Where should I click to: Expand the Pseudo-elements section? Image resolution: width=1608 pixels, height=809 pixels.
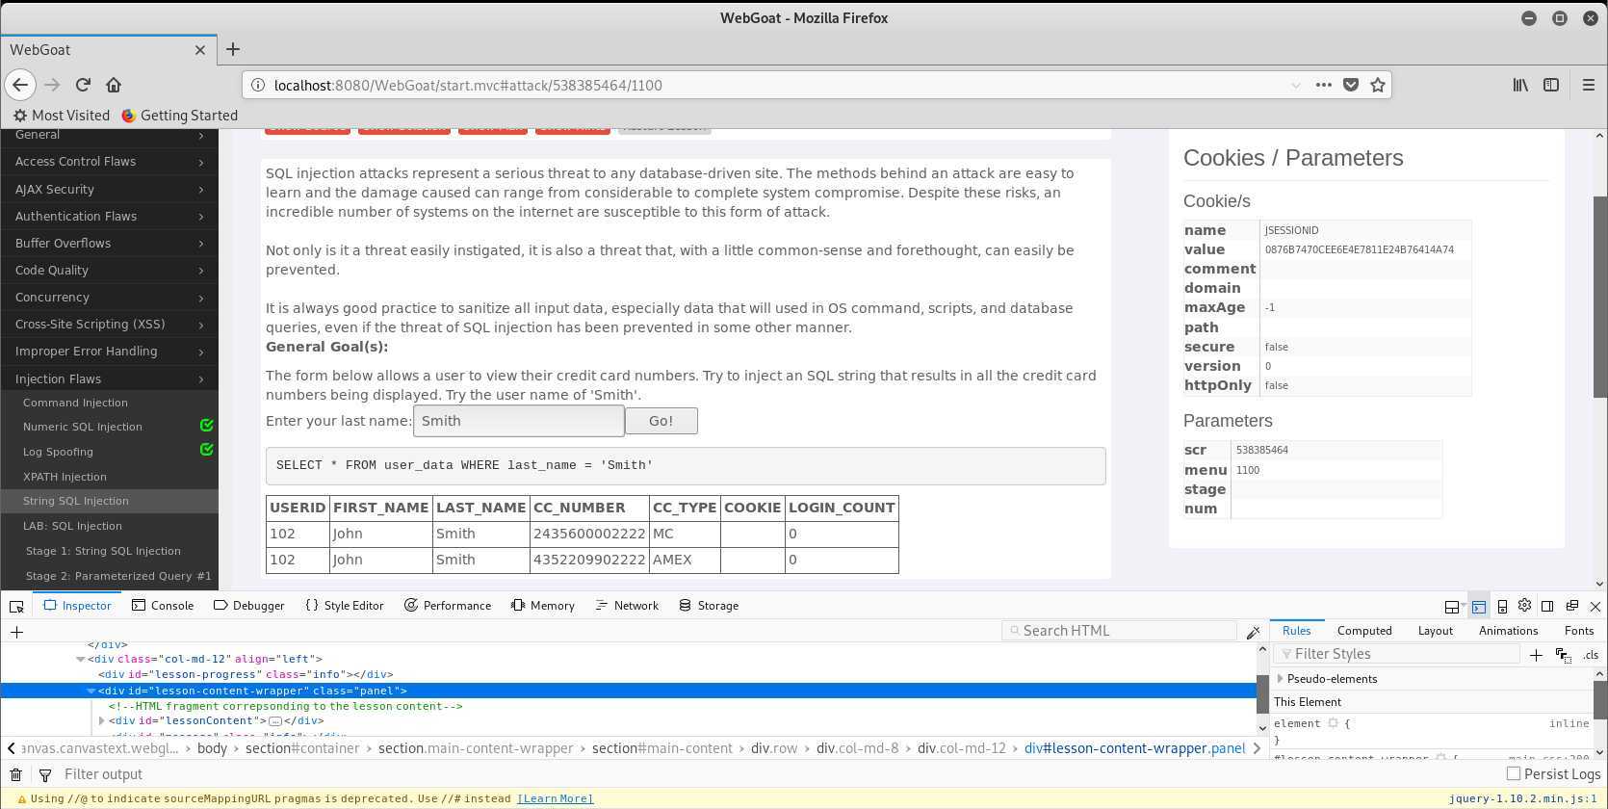1281,679
